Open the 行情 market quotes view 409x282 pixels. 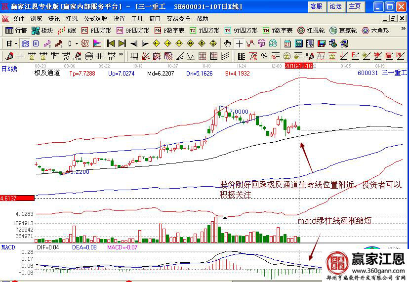(16, 30)
